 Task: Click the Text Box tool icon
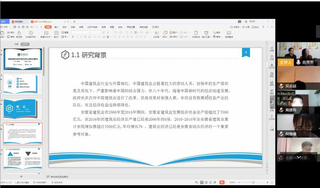tap(156, 34)
